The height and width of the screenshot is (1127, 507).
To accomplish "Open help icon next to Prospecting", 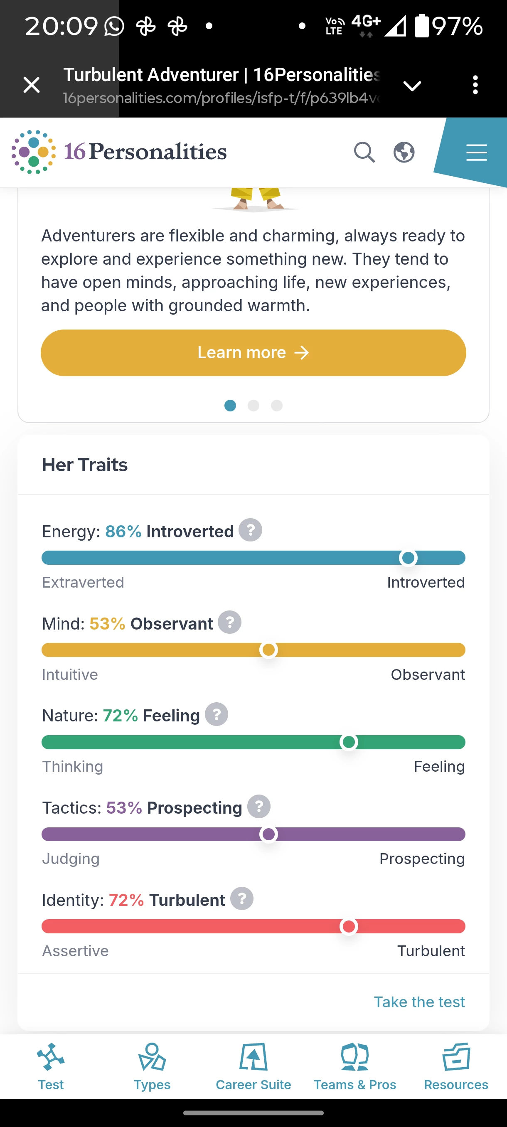I will [x=259, y=806].
